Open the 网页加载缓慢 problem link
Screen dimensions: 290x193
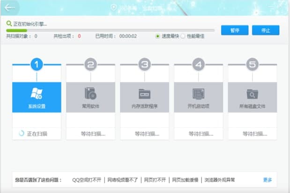coord(185,180)
